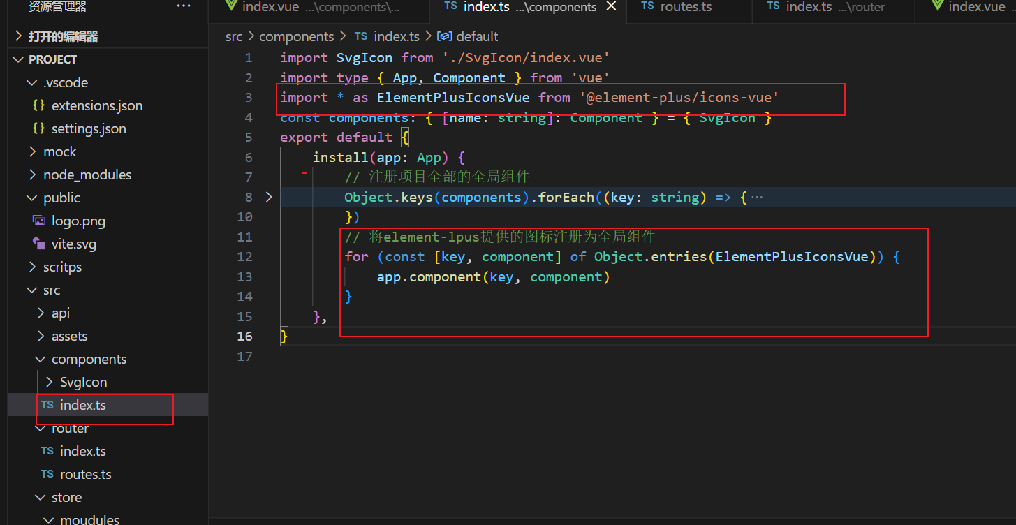Click the src breadcrumb link
1016x525 pixels.
click(x=234, y=36)
